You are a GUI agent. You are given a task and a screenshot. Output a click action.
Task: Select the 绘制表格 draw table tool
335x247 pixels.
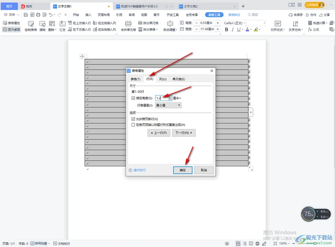[x=31, y=26]
